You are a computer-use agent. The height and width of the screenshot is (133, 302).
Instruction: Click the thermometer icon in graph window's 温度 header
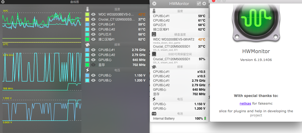(x=87, y=9)
